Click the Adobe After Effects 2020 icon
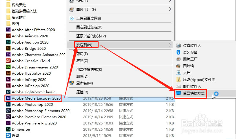 coord(8,30)
